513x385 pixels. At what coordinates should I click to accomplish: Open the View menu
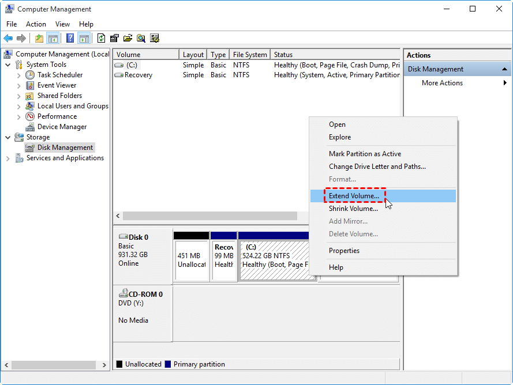tap(62, 24)
